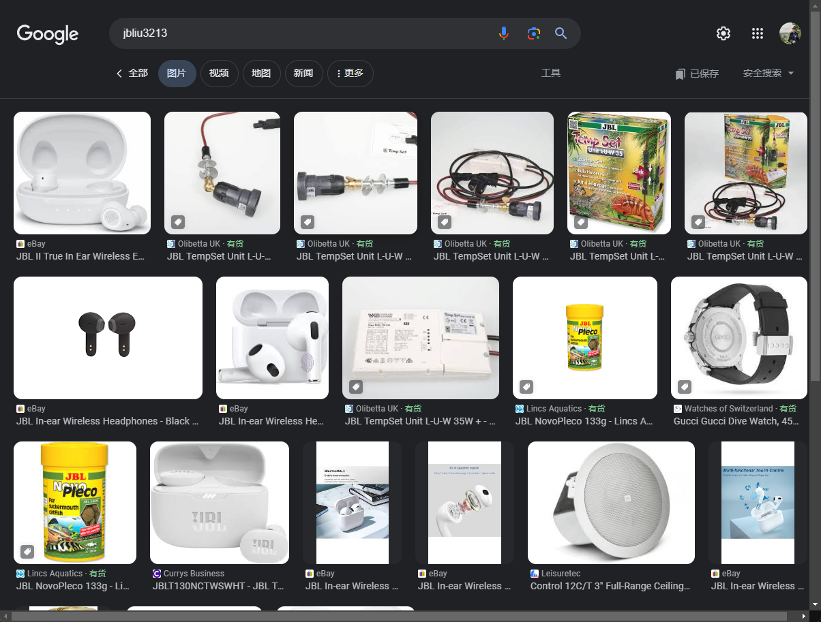Click Lincs Aquatics favicon under small NovoPleco
The width and height of the screenshot is (821, 622).
520,409
